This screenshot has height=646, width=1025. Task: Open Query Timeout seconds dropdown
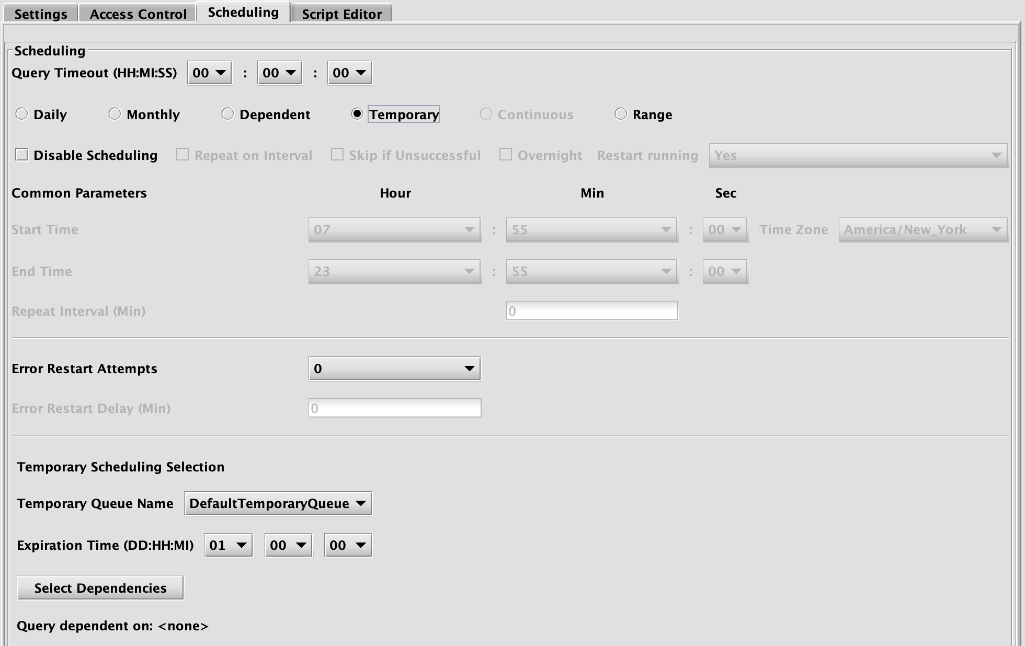point(349,73)
